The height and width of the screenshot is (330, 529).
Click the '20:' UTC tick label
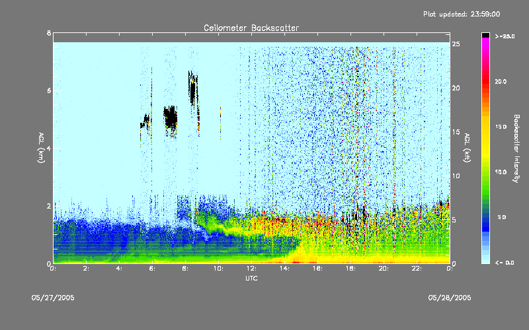[x=384, y=269]
